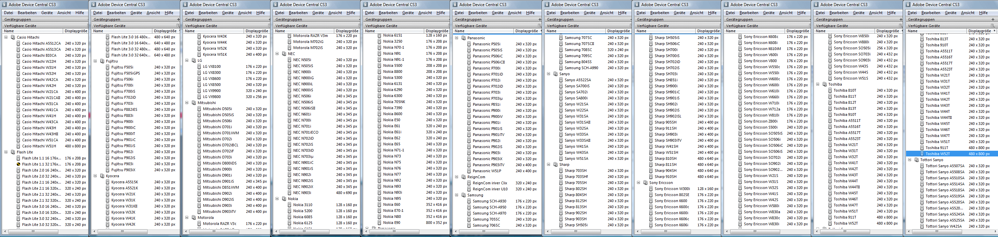998x237 pixels.
Task: Collapse the NEC device group
Action: pos(277,54)
